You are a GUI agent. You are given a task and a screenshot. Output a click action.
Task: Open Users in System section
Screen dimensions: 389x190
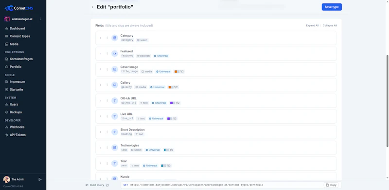coord(14,104)
